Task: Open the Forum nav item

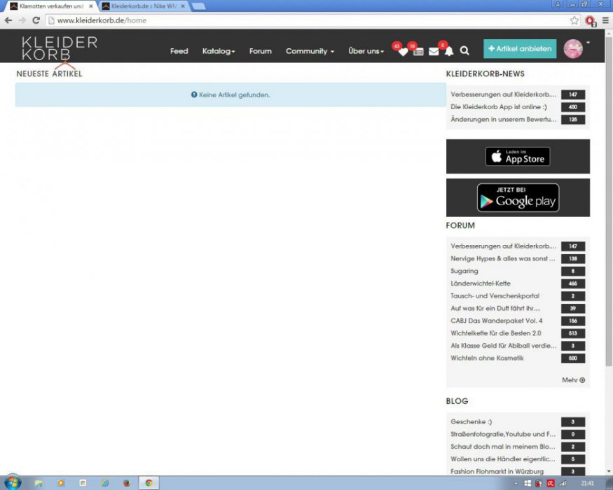Action: 260,51
